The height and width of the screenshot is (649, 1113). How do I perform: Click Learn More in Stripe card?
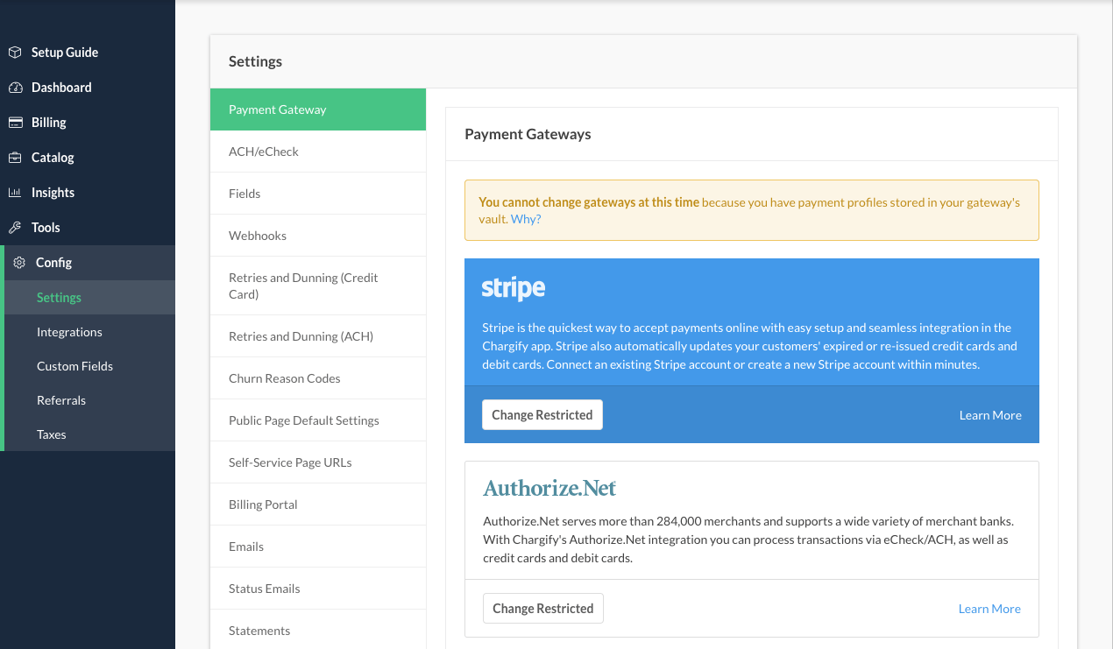[990, 415]
